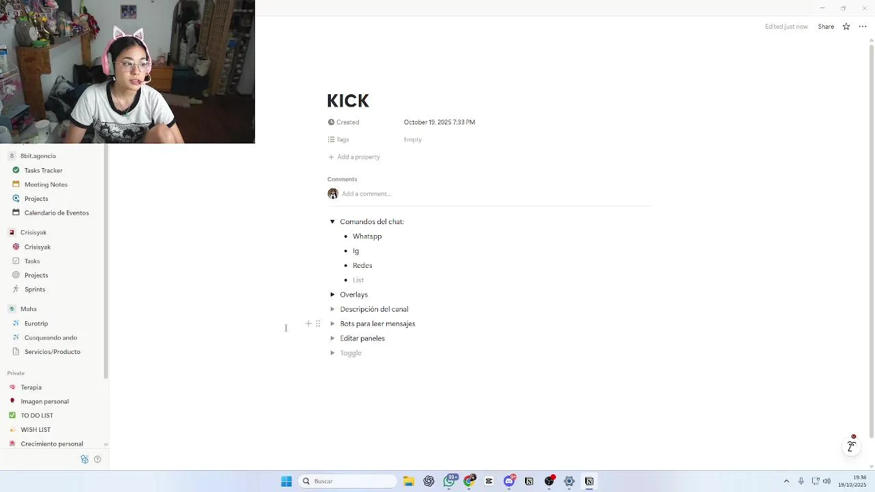Open the floating Notion AI assistant button
The height and width of the screenshot is (492, 875).
click(x=851, y=446)
